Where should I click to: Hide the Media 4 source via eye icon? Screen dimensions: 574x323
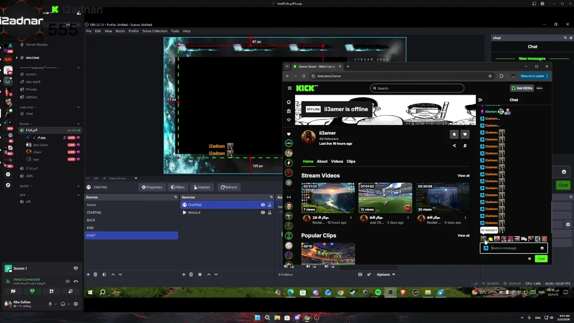[263, 213]
